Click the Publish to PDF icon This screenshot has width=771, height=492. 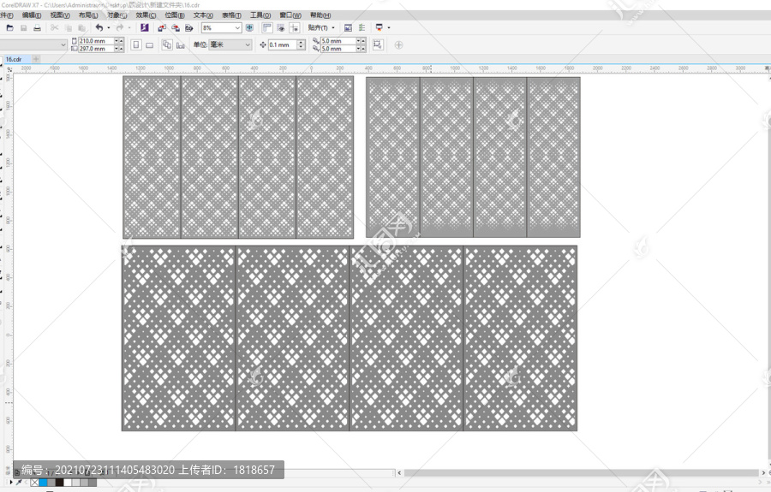188,28
